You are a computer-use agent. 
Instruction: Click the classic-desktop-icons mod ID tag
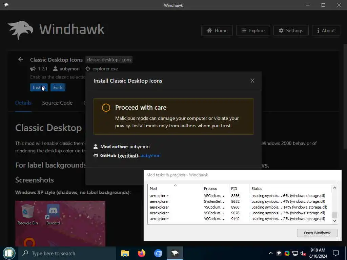point(109,60)
